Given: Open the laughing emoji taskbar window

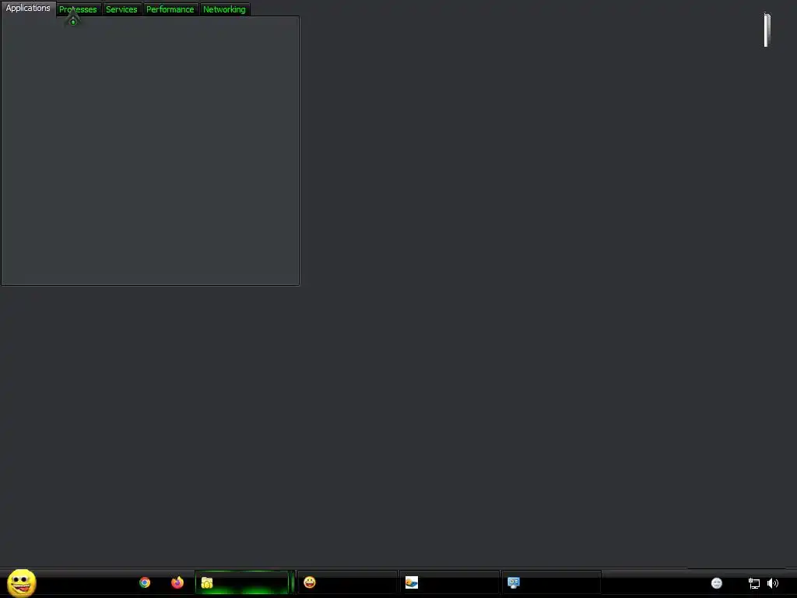Looking at the screenshot, I should [x=347, y=582].
